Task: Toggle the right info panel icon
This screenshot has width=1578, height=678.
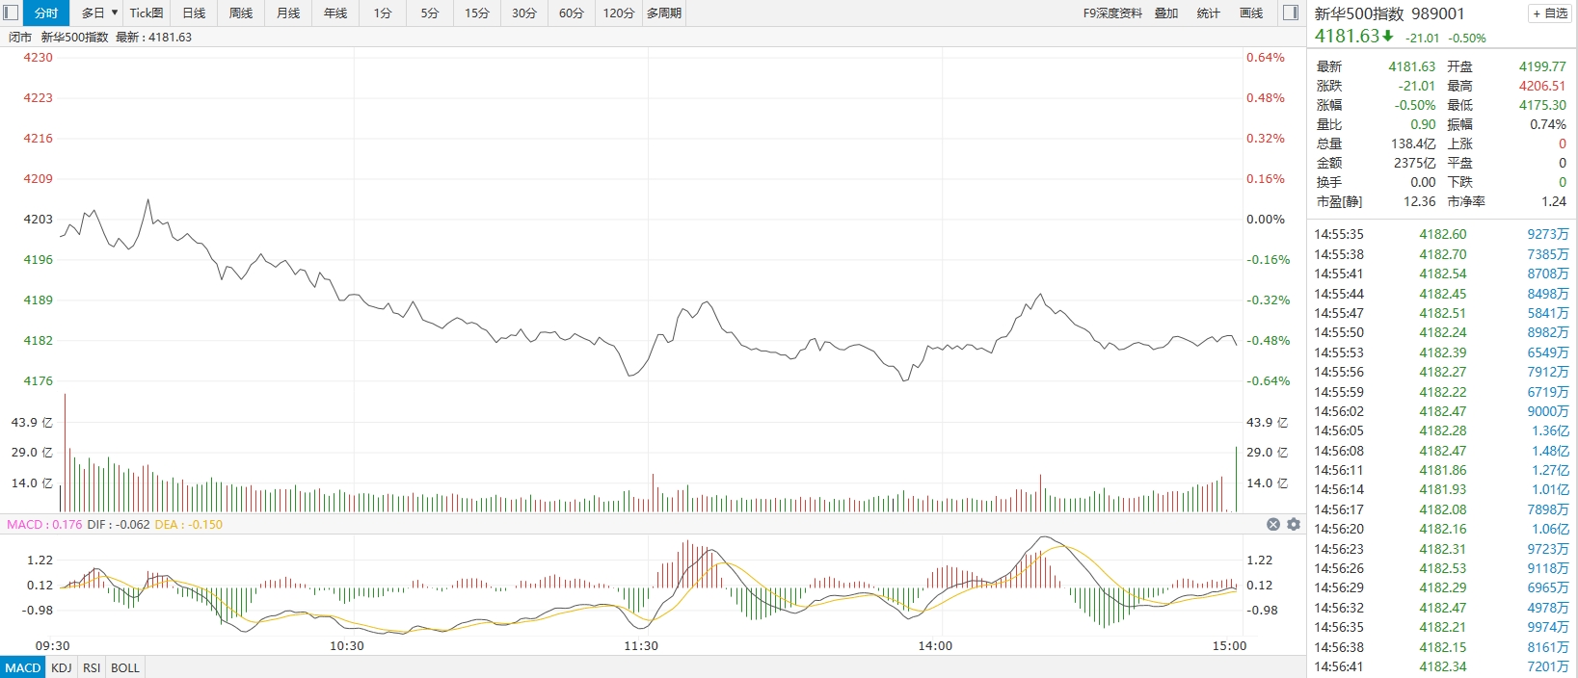Action: click(x=1291, y=13)
